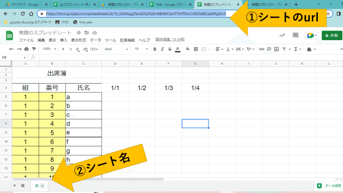Open the functions sigma menu
The height and width of the screenshot is (193, 343).
click(x=298, y=49)
